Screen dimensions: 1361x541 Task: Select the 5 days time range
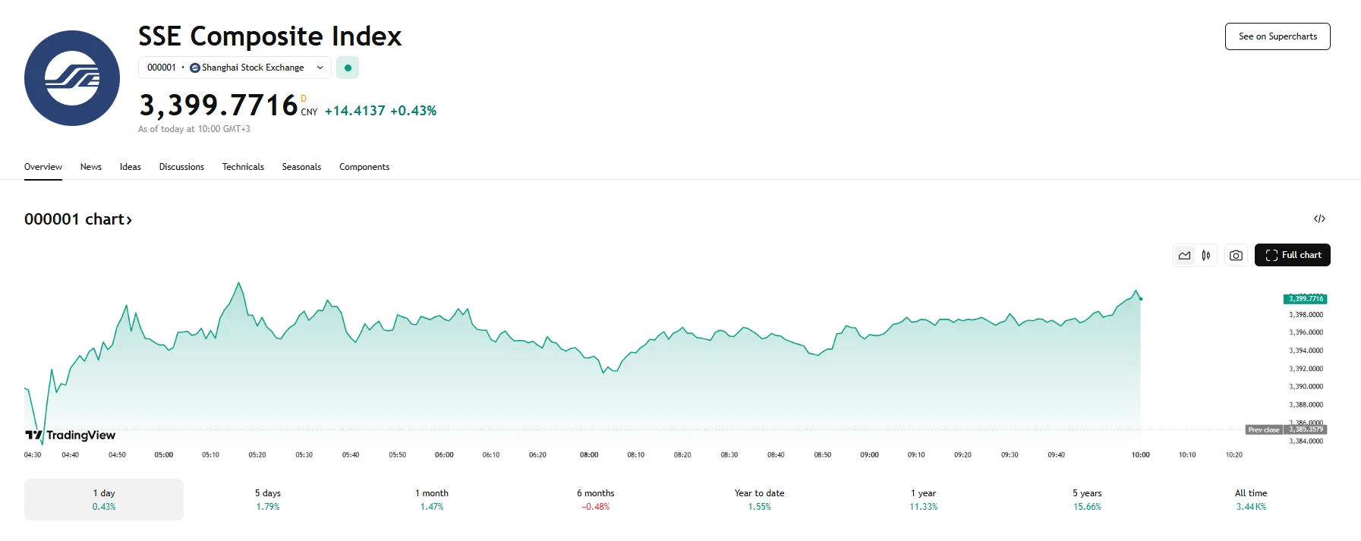267,499
